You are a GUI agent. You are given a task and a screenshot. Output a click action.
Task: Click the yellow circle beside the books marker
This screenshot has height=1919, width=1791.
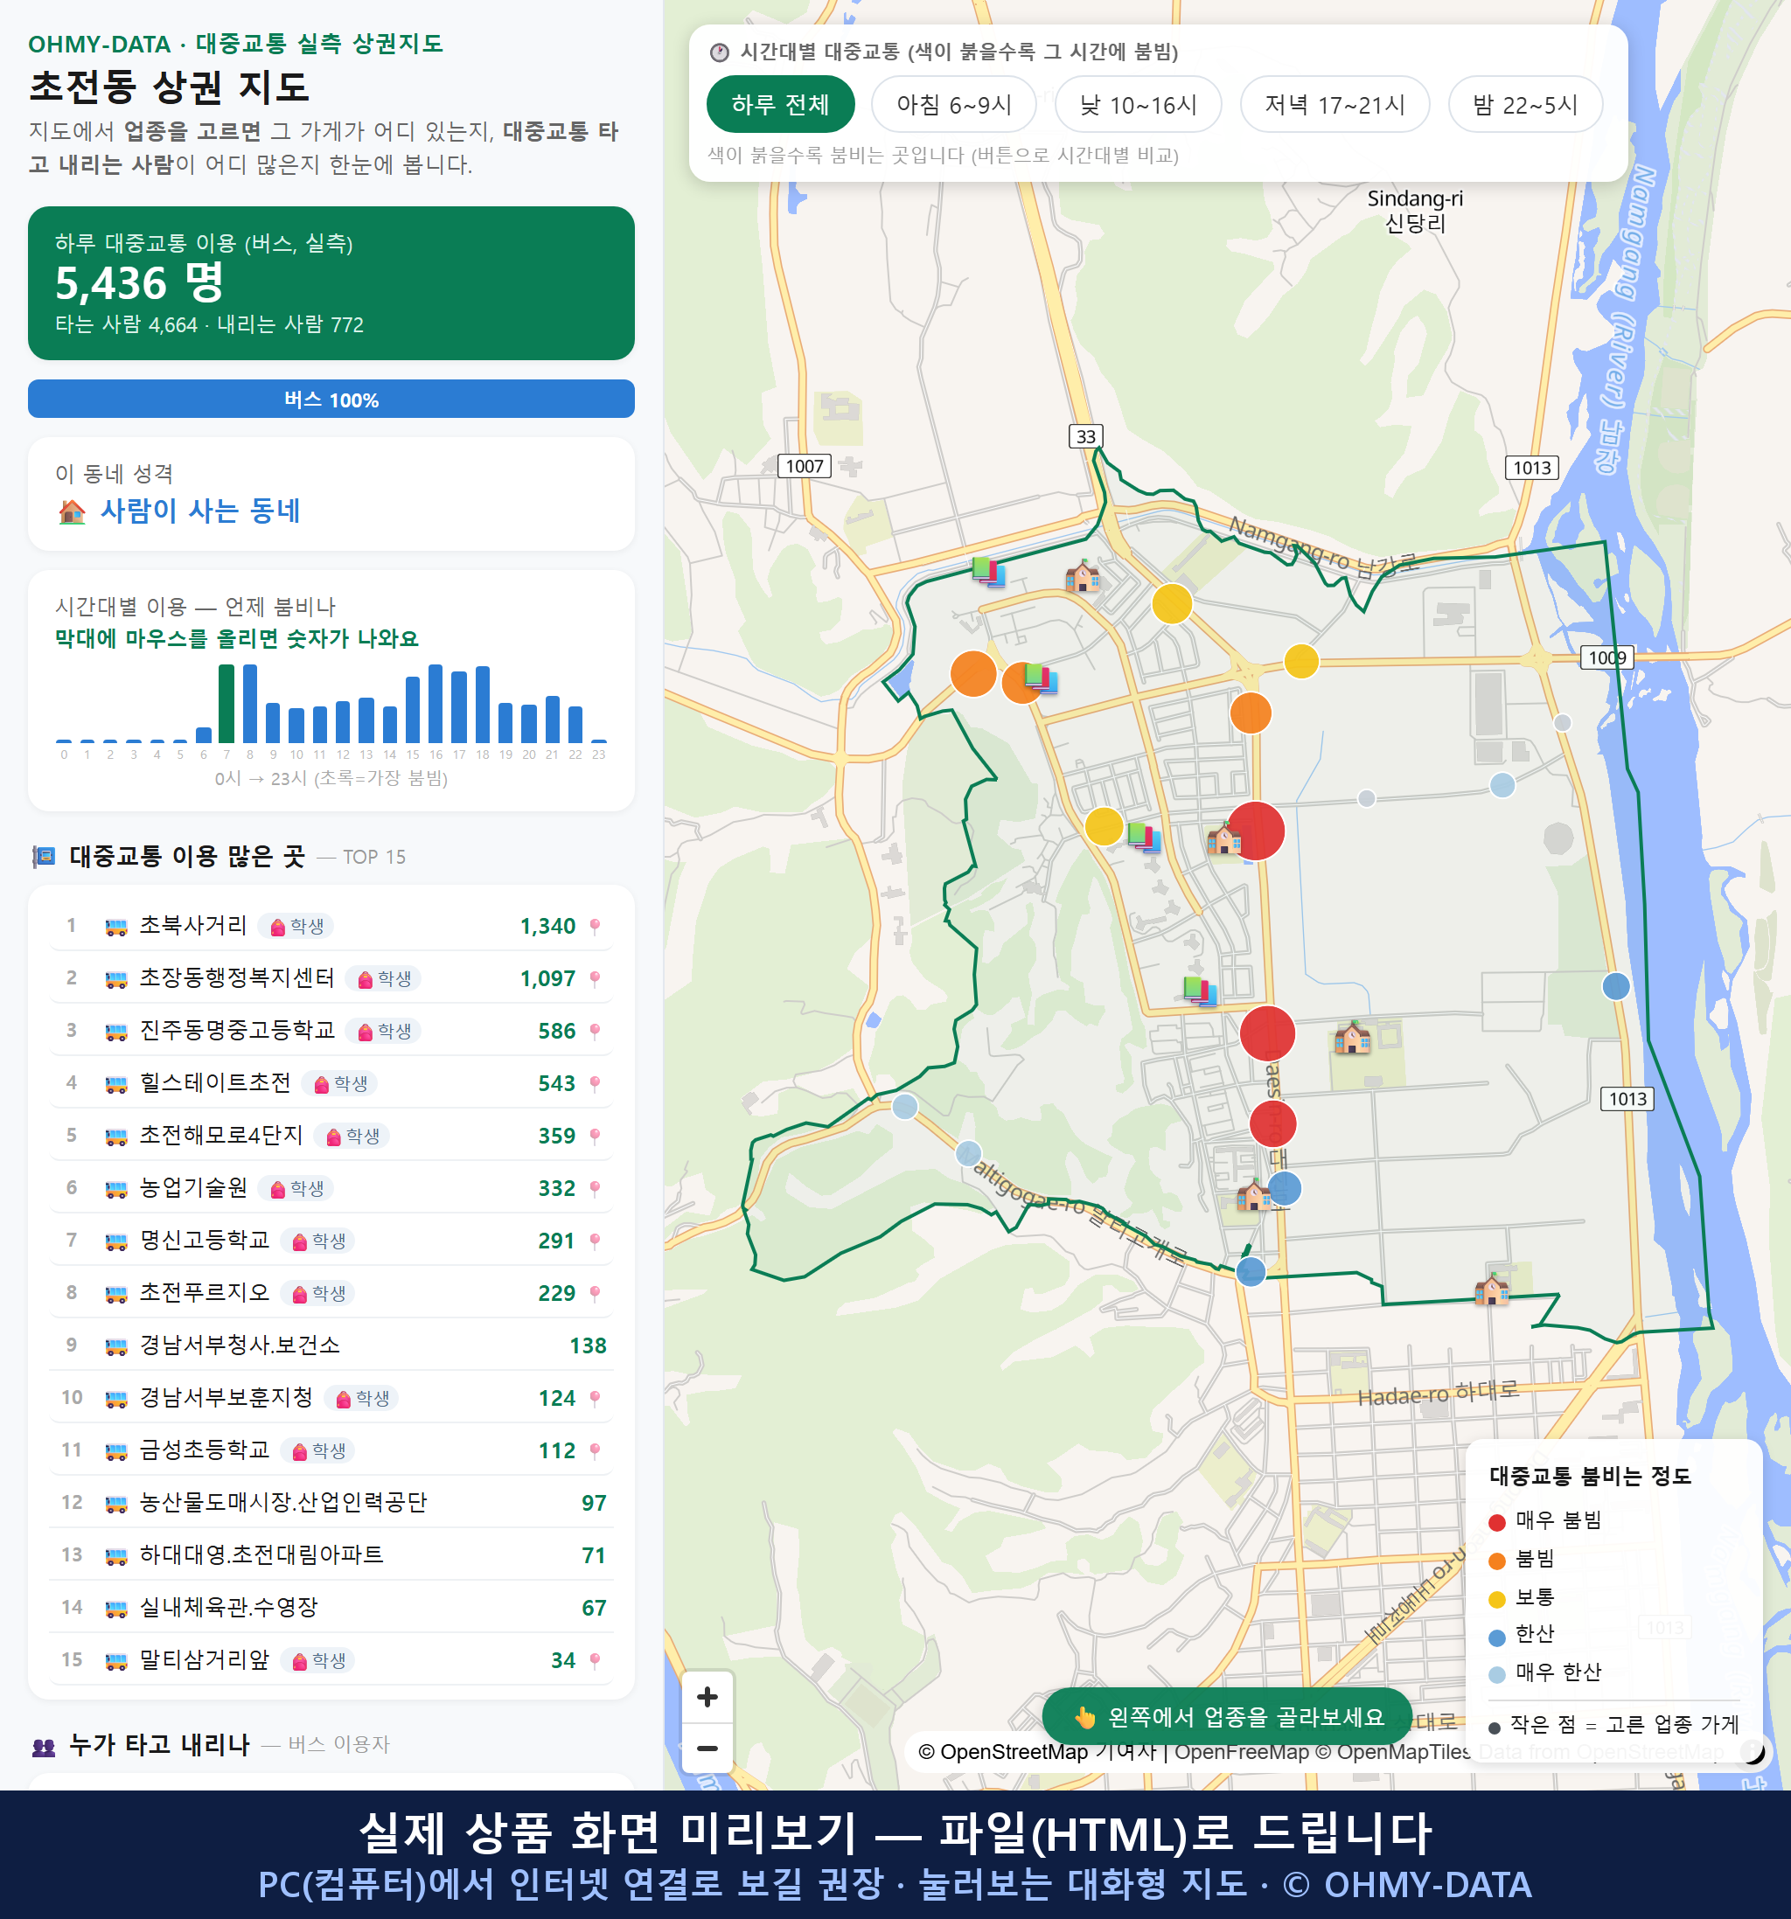(1104, 827)
